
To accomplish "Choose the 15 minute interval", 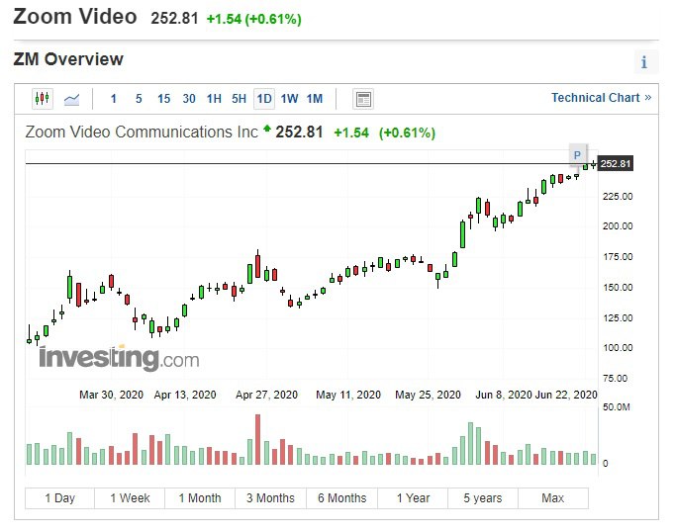I will pos(163,99).
